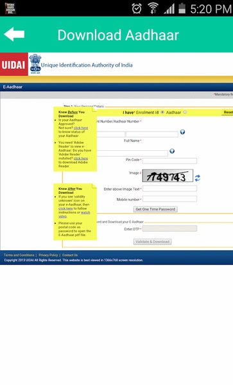Screen dimensions: 233x385
Task: Click 'click here' link to download Adobe Reader
Action: (x=81, y=158)
